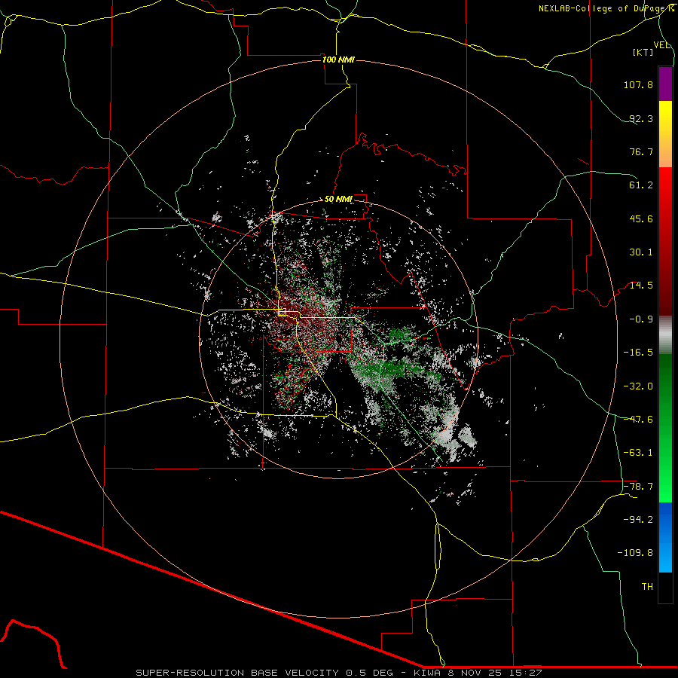The height and width of the screenshot is (678, 678).
Task: Click the -63.1 scale value
Action: (x=638, y=453)
